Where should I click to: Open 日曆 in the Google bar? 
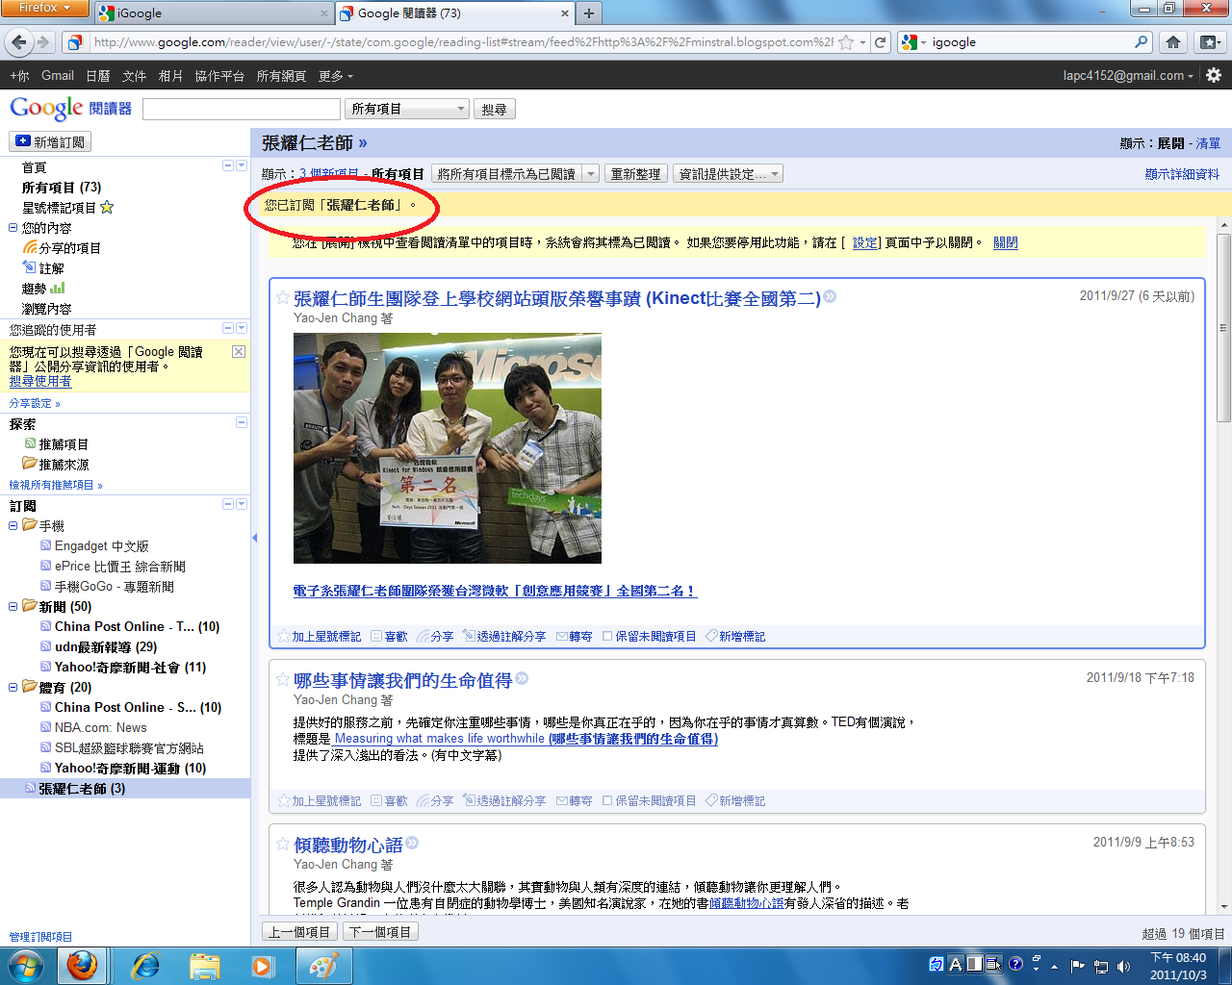97,76
